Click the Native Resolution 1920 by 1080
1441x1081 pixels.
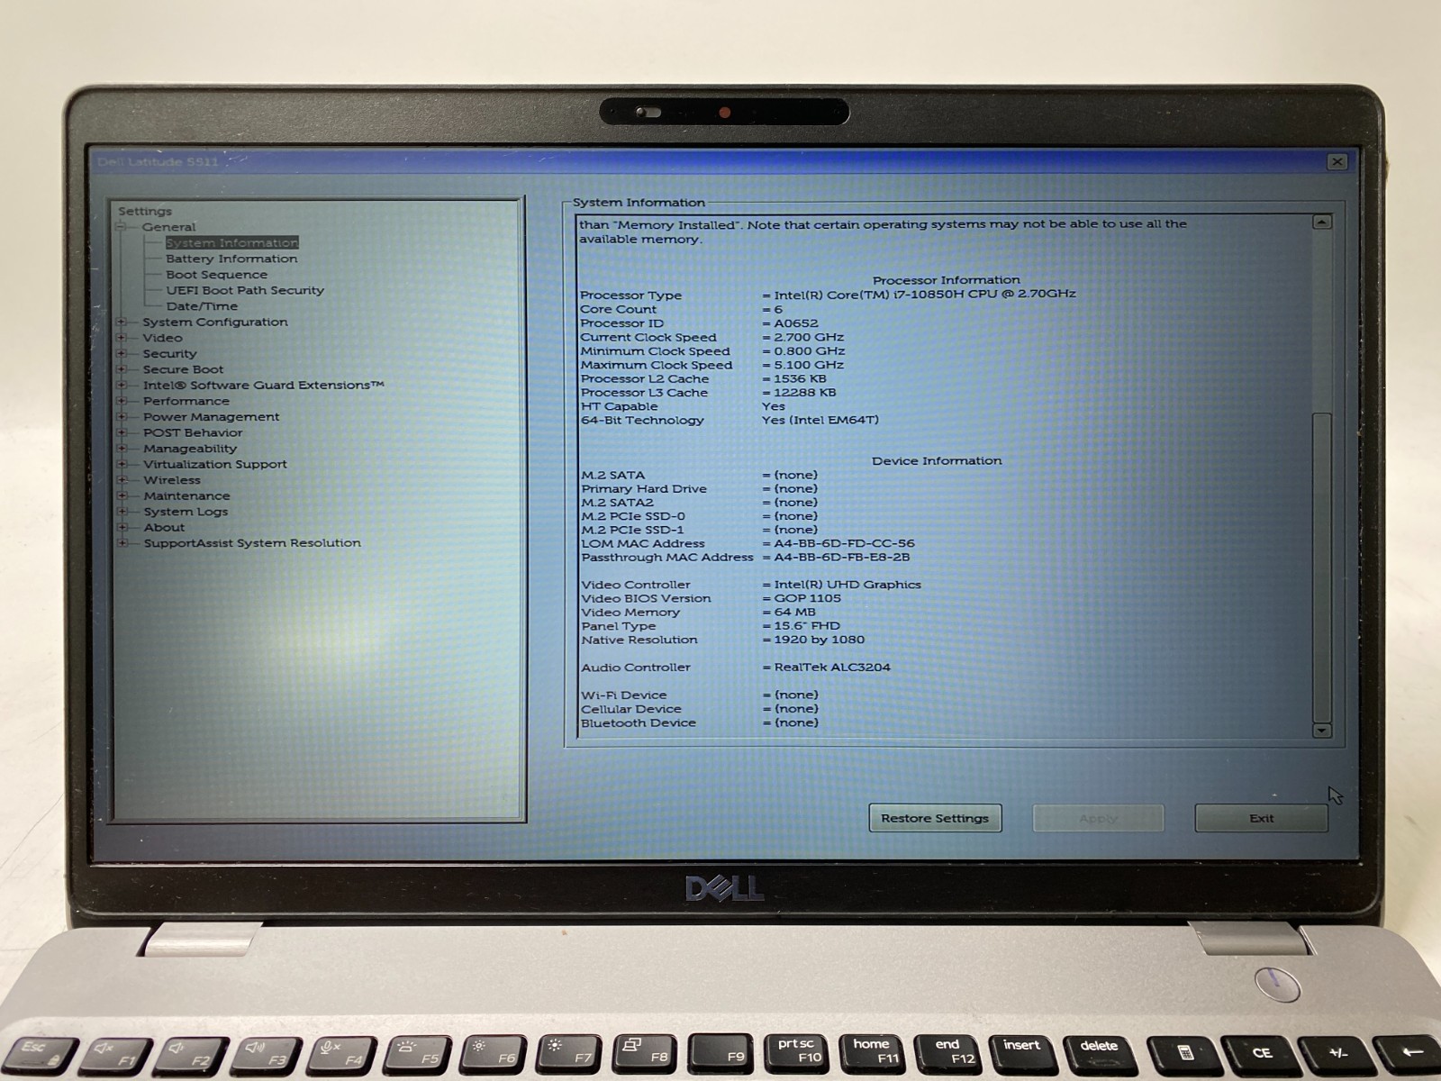820,640
